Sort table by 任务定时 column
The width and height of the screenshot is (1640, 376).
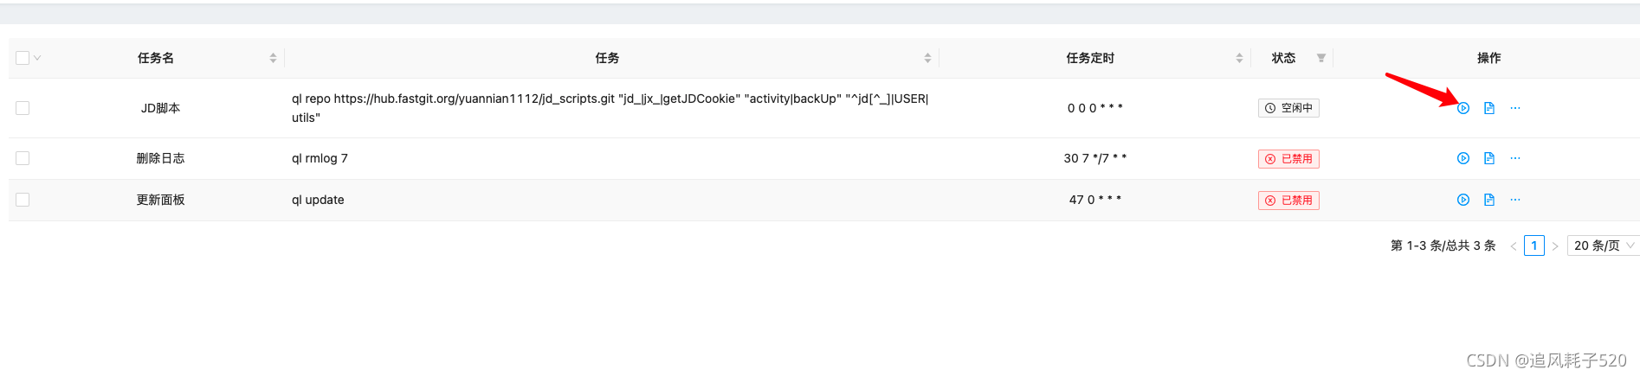point(1239,58)
